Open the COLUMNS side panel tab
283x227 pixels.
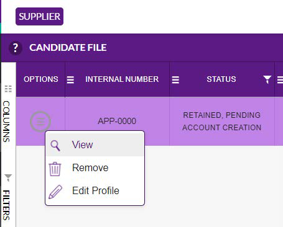click(x=6, y=122)
